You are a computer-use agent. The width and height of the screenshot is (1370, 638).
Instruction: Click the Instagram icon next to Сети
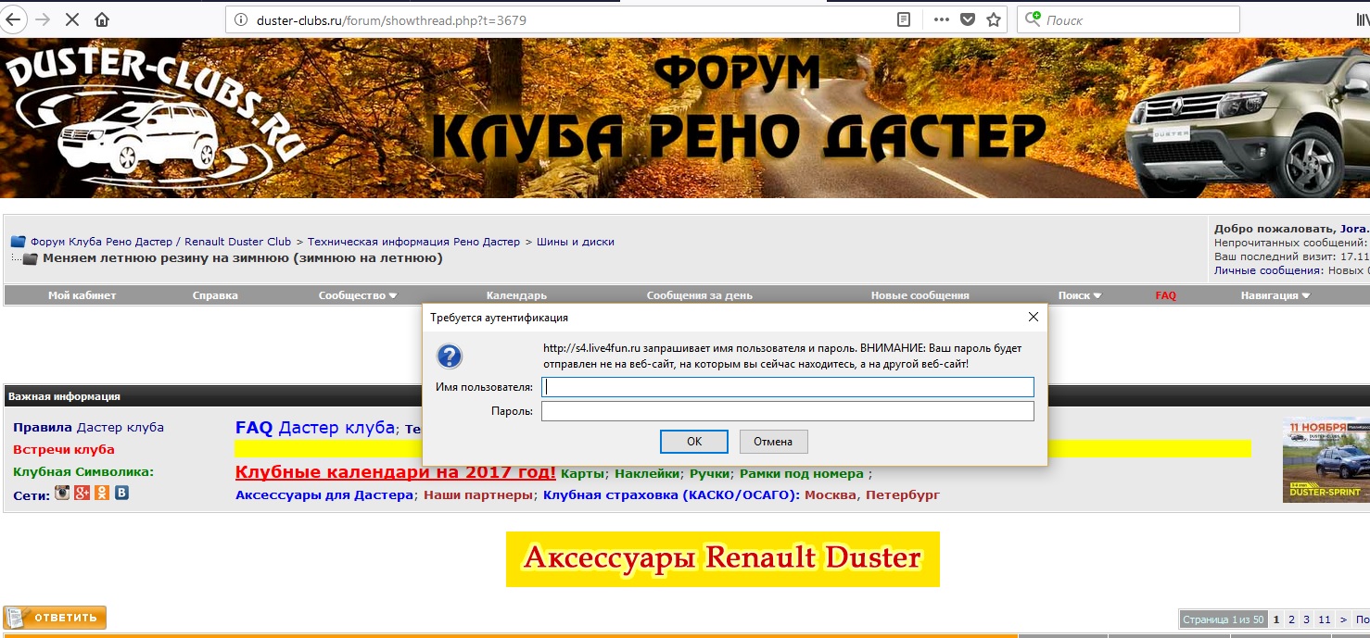[62, 494]
